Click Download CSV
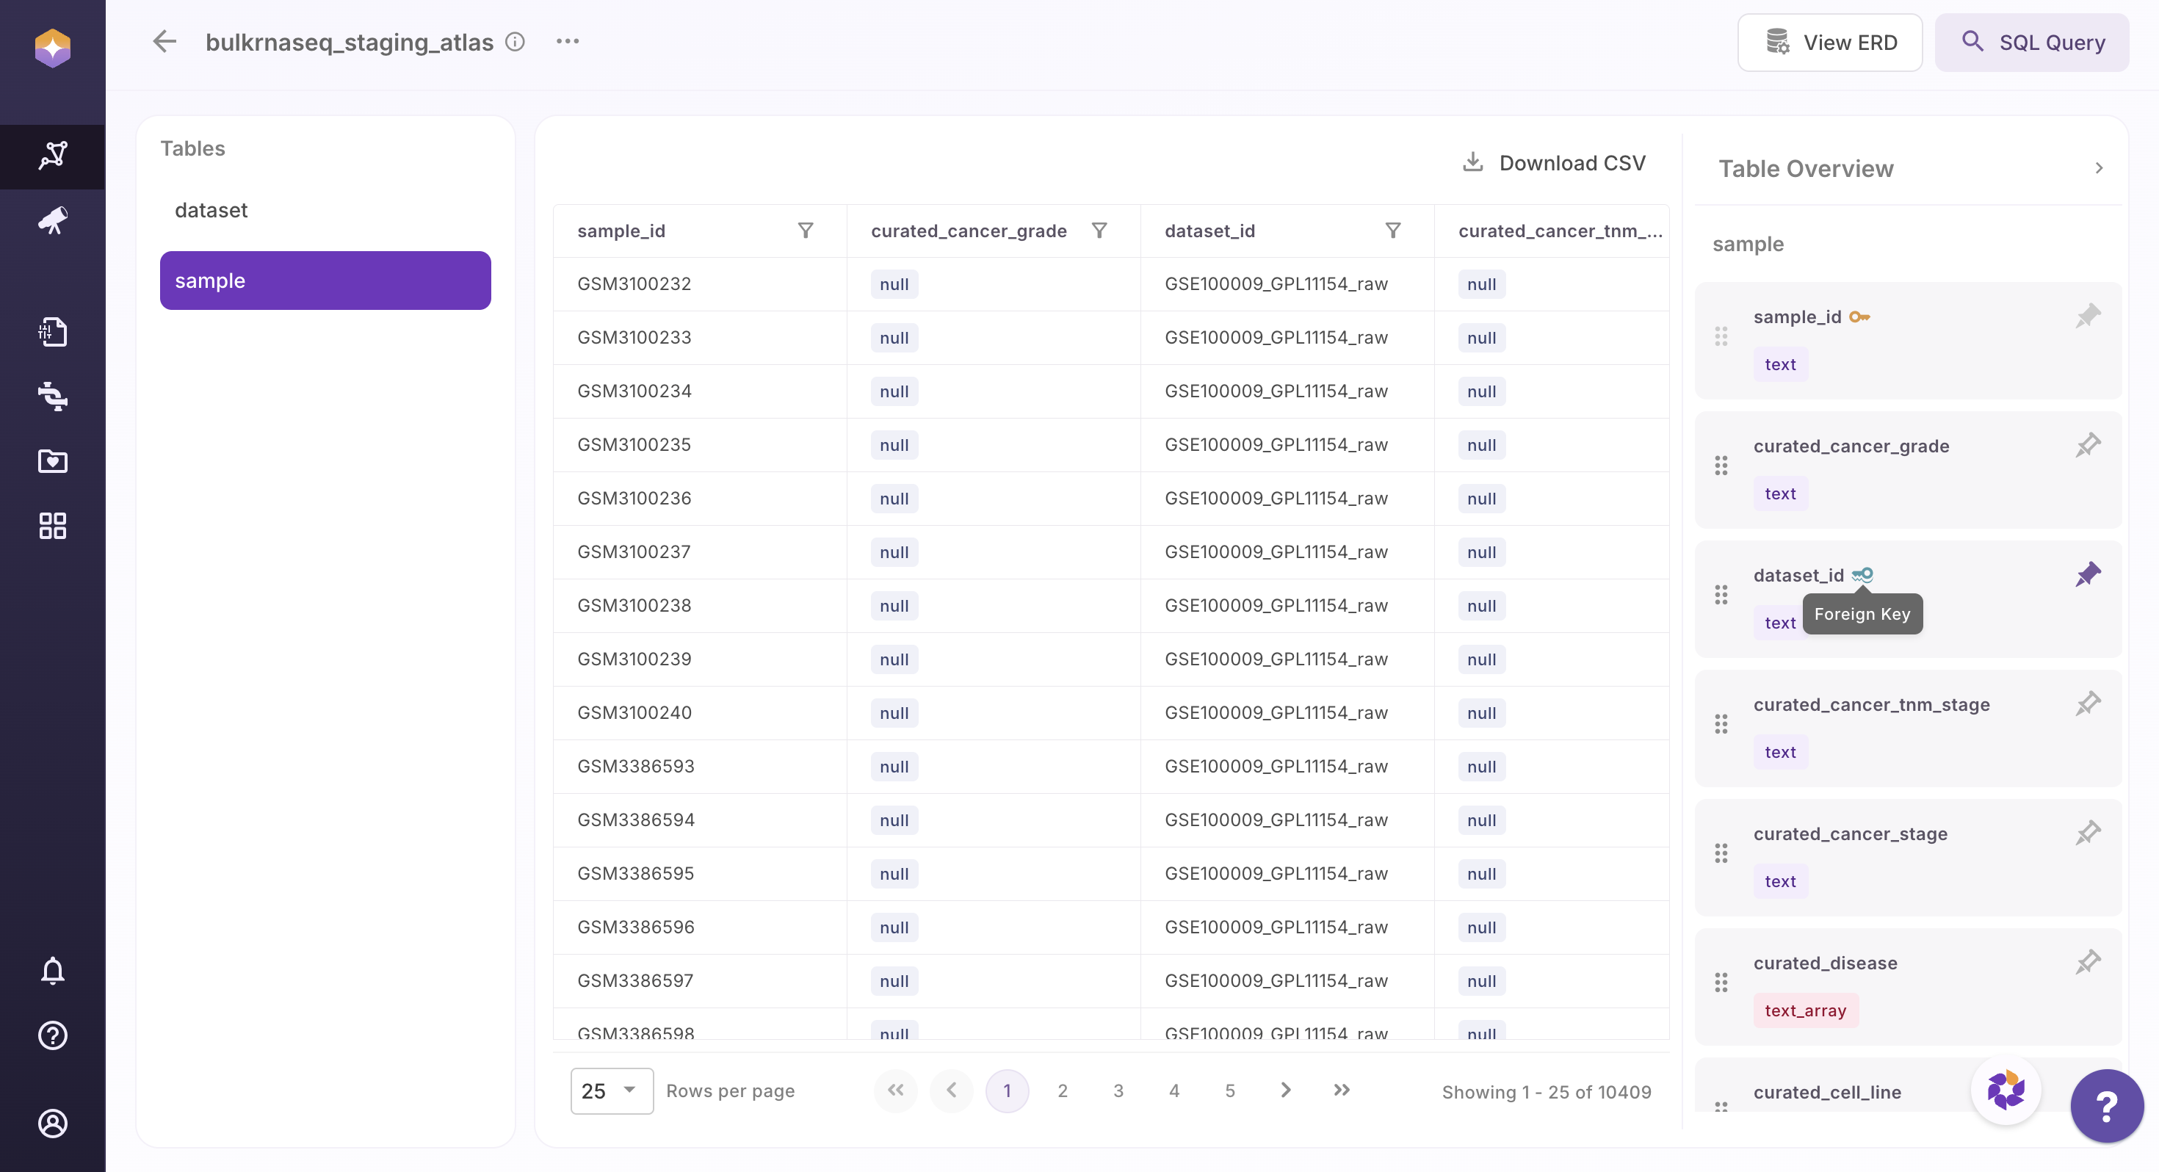 (1555, 162)
